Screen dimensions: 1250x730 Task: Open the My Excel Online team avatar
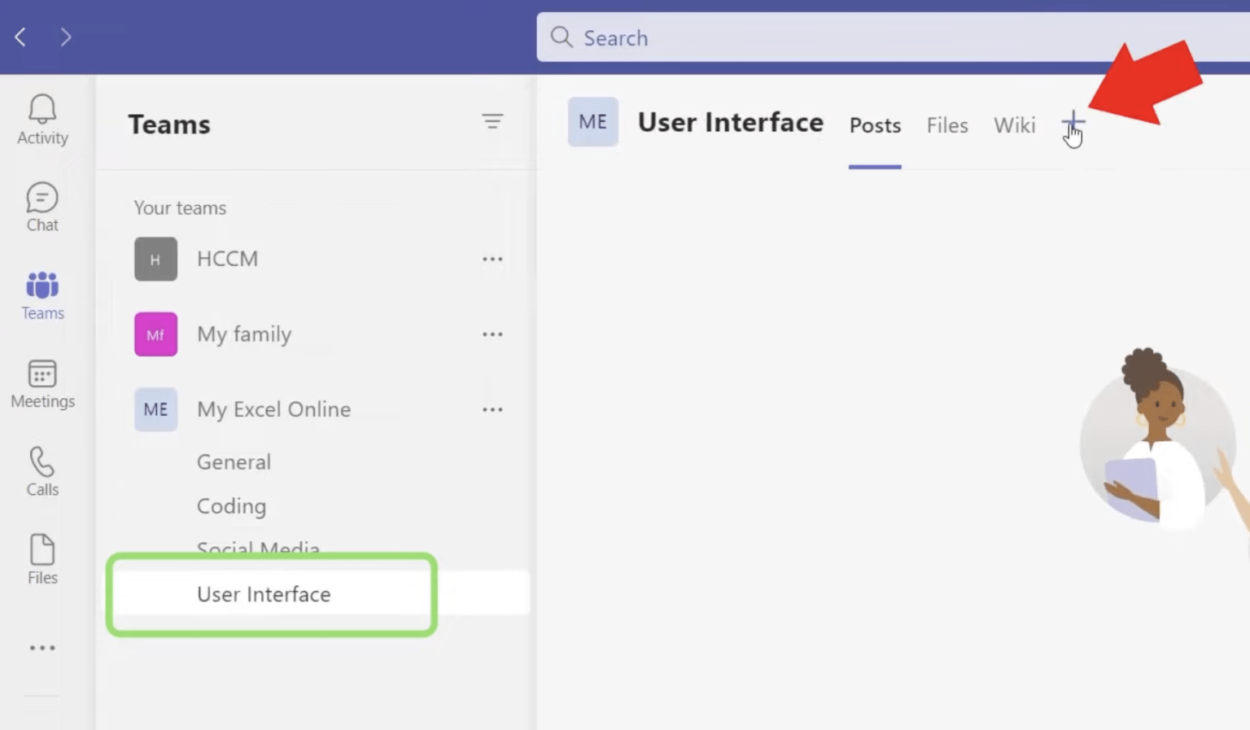[x=155, y=409]
